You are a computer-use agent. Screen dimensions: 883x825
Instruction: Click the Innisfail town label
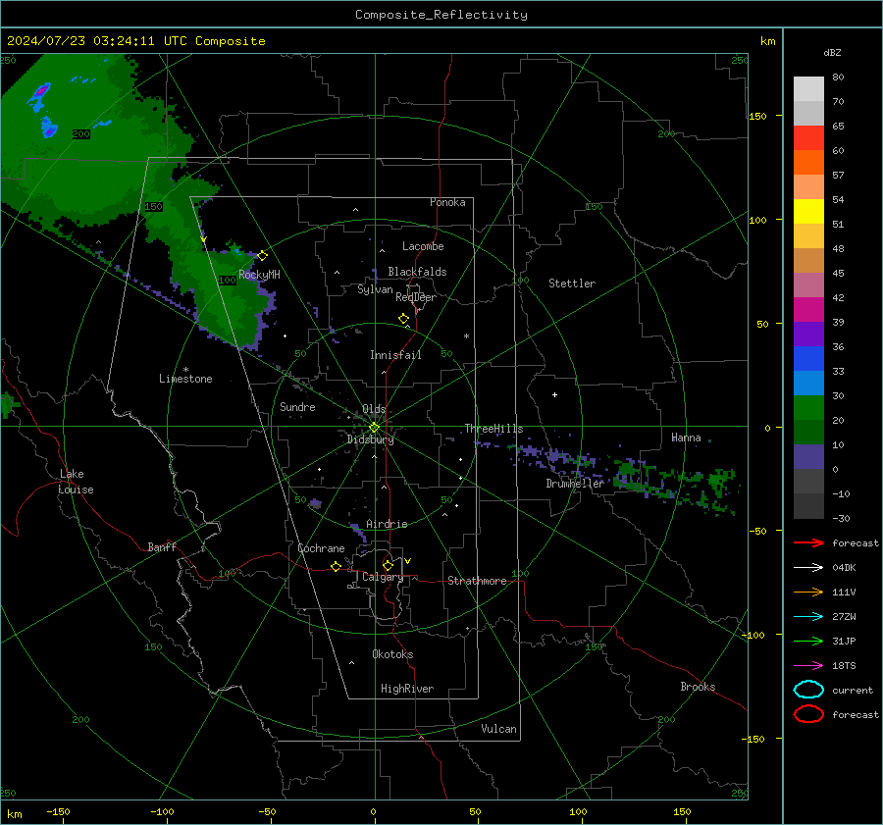395,355
